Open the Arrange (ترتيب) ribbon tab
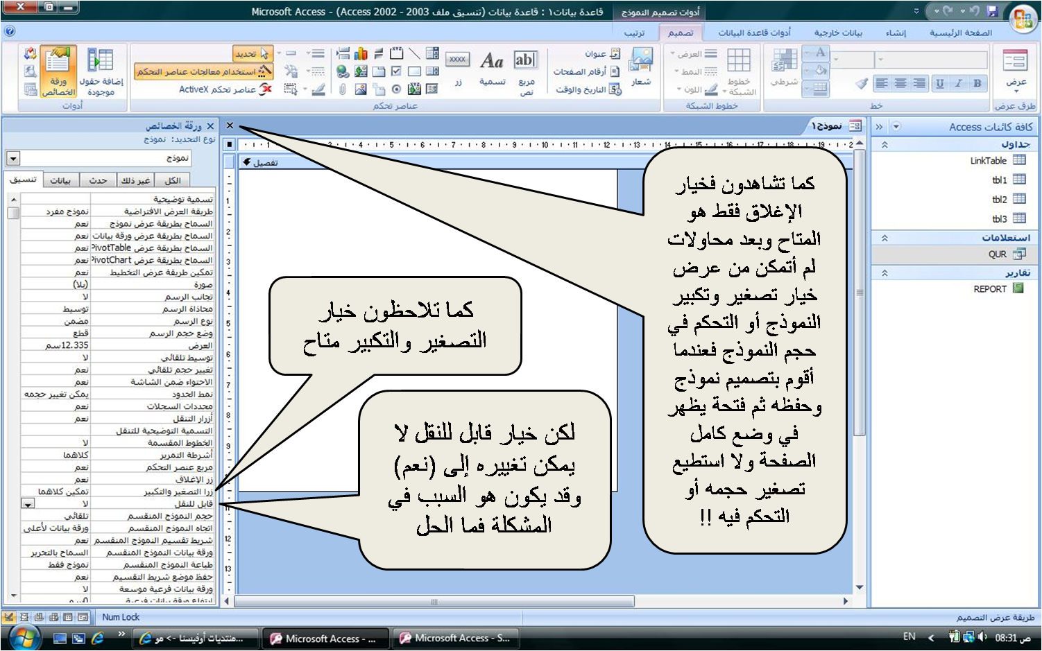This screenshot has height=651, width=1042. (634, 33)
